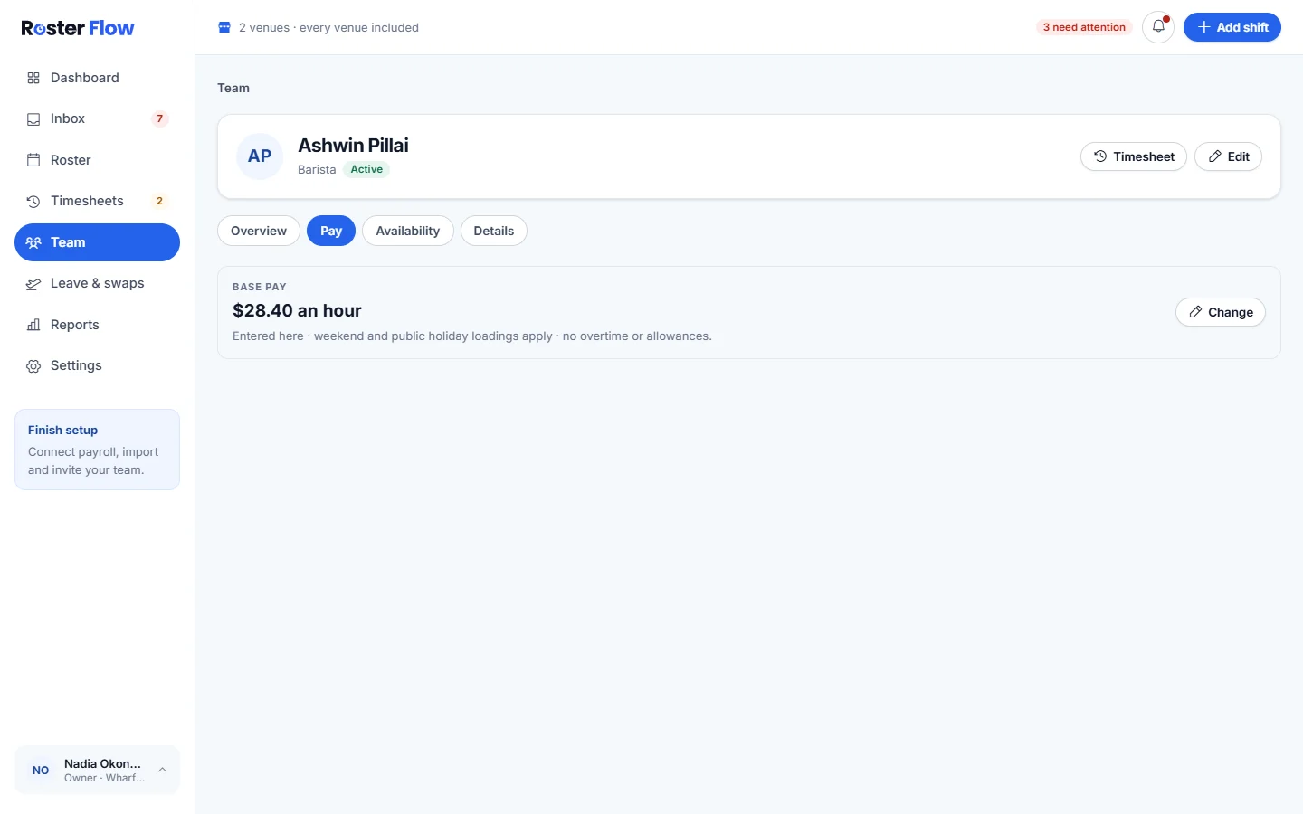Click the venues store icon
This screenshot has width=1303, height=814.
click(x=224, y=27)
